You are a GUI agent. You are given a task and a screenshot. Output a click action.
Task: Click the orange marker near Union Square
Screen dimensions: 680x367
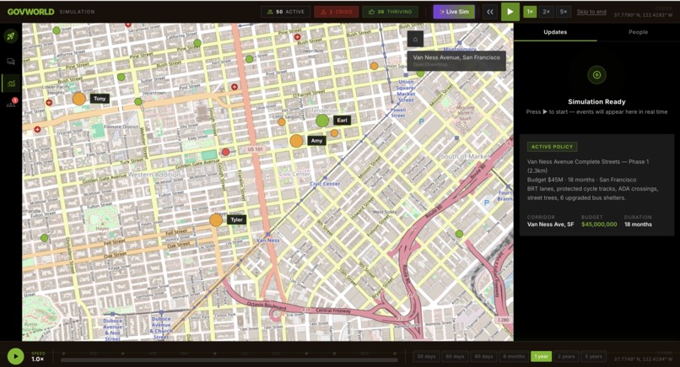[374, 66]
